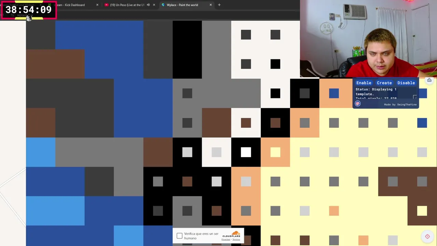This screenshot has height=246, width=437.
Task: Close the Wplace tab
Action: (211, 5)
